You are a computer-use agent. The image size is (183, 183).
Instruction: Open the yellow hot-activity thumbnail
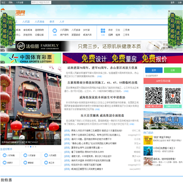tap(148, 140)
